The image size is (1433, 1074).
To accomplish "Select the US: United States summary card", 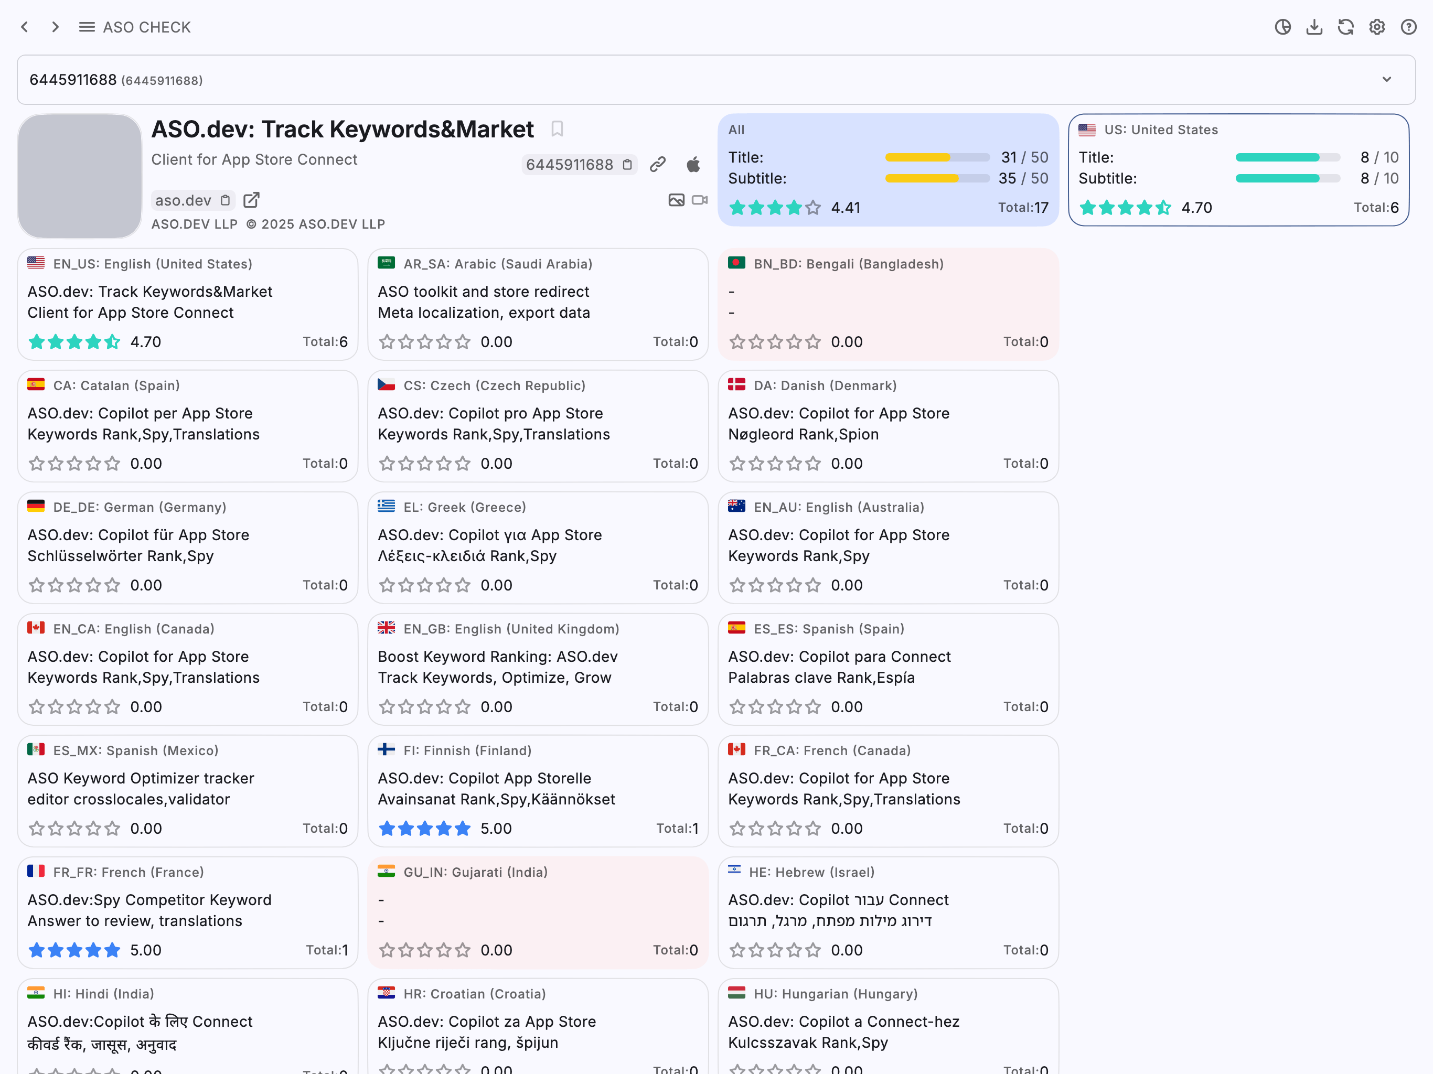I will (x=1238, y=170).
